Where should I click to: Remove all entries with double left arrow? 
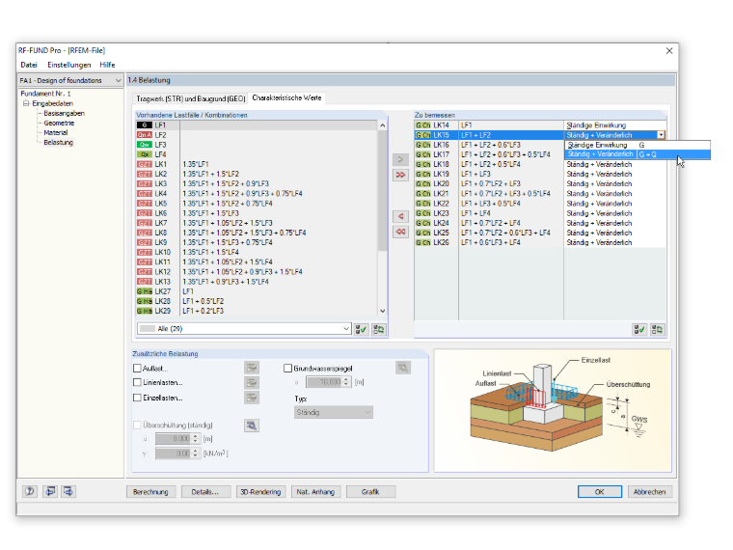(400, 232)
